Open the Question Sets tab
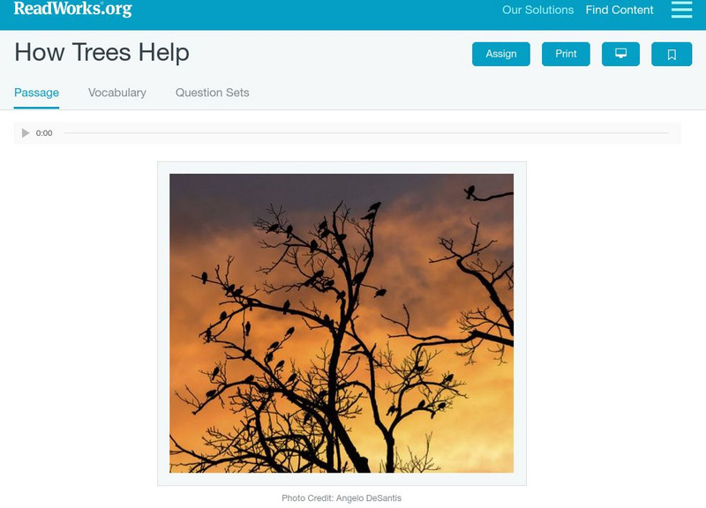The height and width of the screenshot is (508, 706). point(212,93)
